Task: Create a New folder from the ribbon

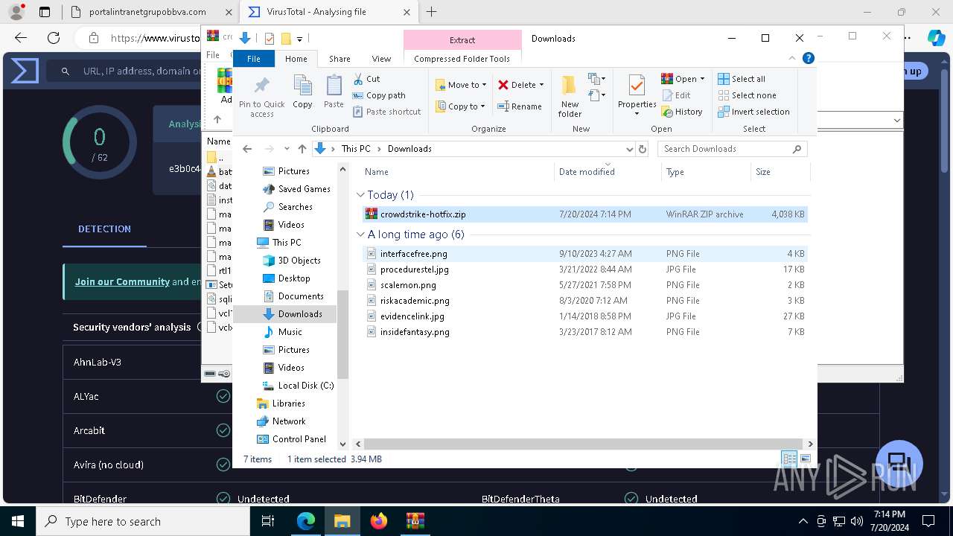Action: (570, 95)
